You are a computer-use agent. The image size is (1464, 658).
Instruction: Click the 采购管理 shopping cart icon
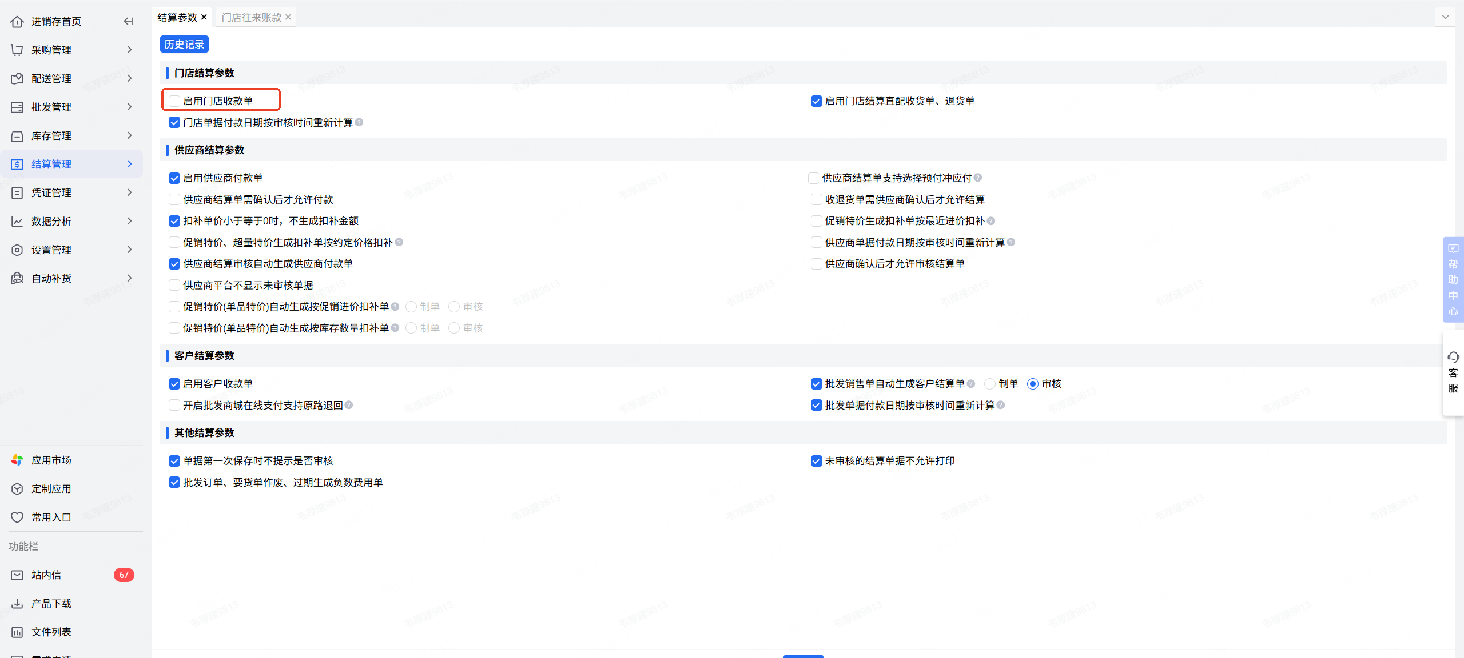pyautogui.click(x=17, y=50)
